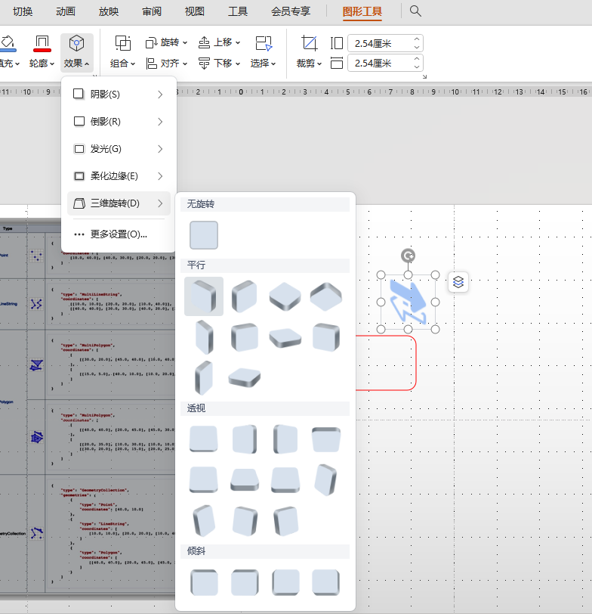
Task: Decrease the width with down stepper
Action: [x=417, y=67]
